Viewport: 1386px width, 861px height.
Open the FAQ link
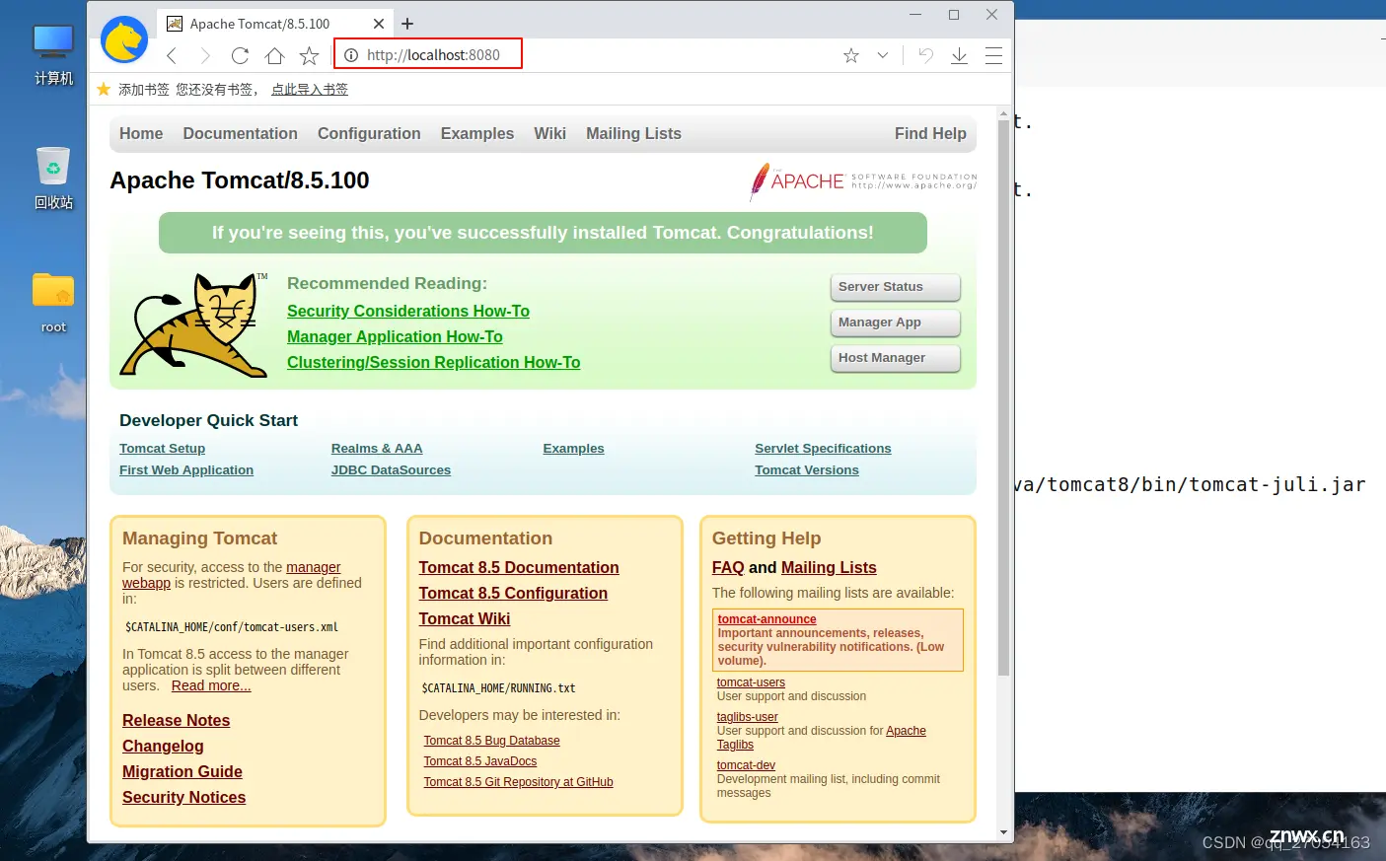[728, 567]
